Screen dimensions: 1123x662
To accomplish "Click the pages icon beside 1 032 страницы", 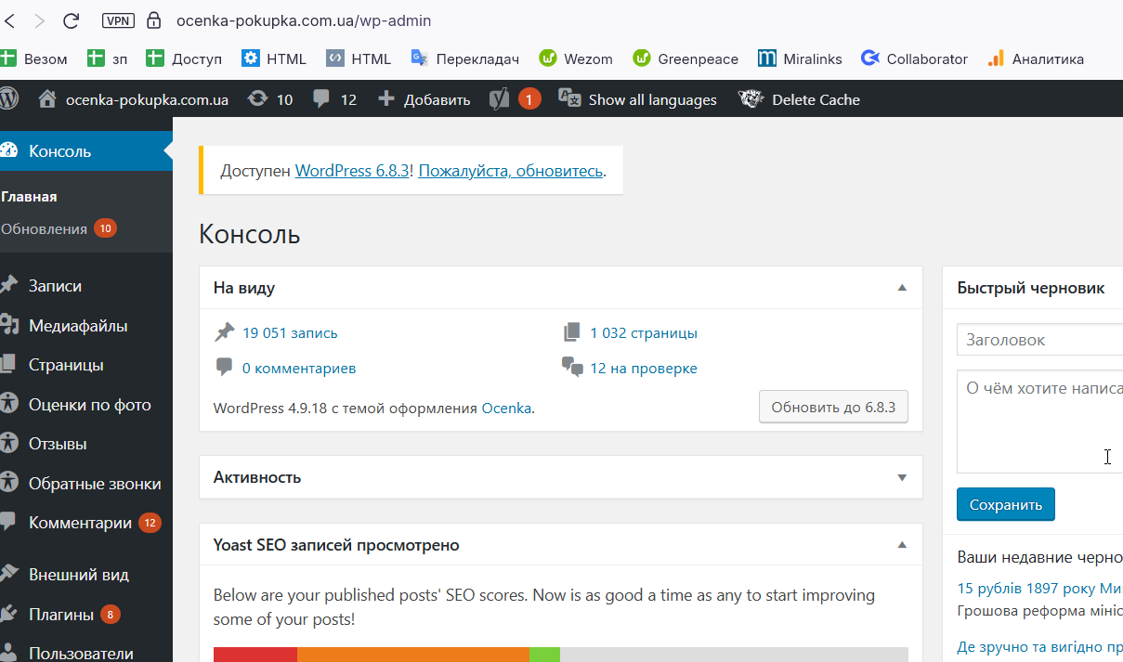I will click(x=571, y=332).
